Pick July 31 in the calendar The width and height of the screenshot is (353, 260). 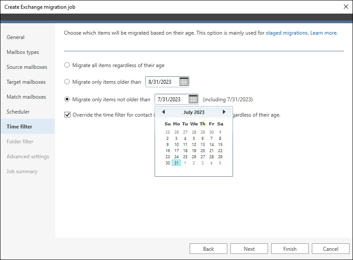(x=176, y=163)
